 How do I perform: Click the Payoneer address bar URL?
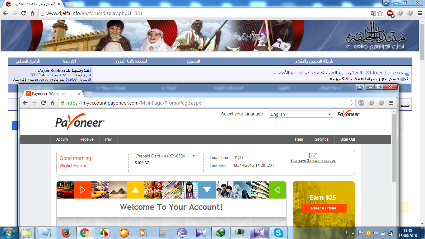pos(134,103)
